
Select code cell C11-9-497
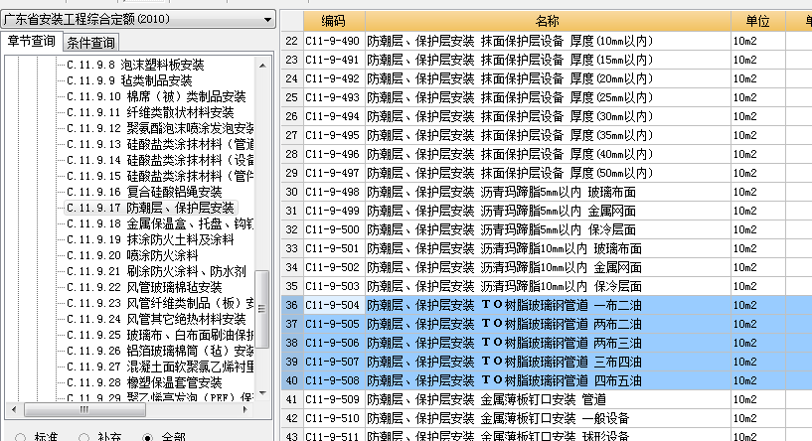coord(334,173)
